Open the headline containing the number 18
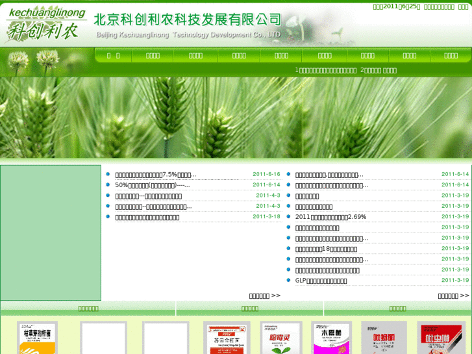 pos(326,249)
